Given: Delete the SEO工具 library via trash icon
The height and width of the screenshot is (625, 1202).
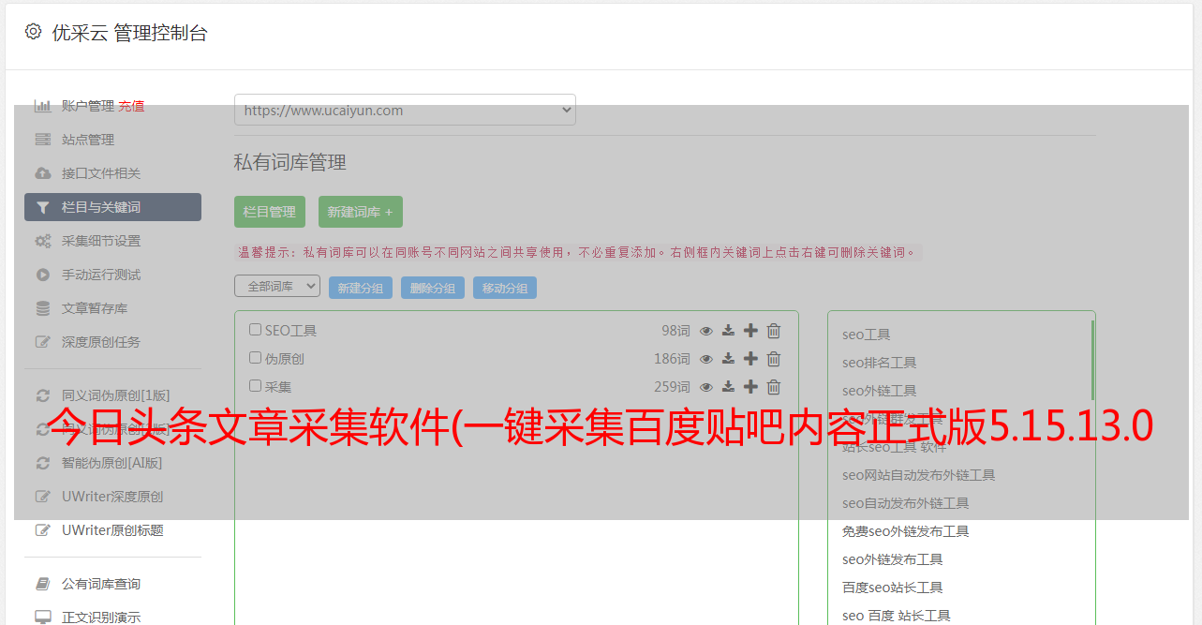Looking at the screenshot, I should point(774,331).
